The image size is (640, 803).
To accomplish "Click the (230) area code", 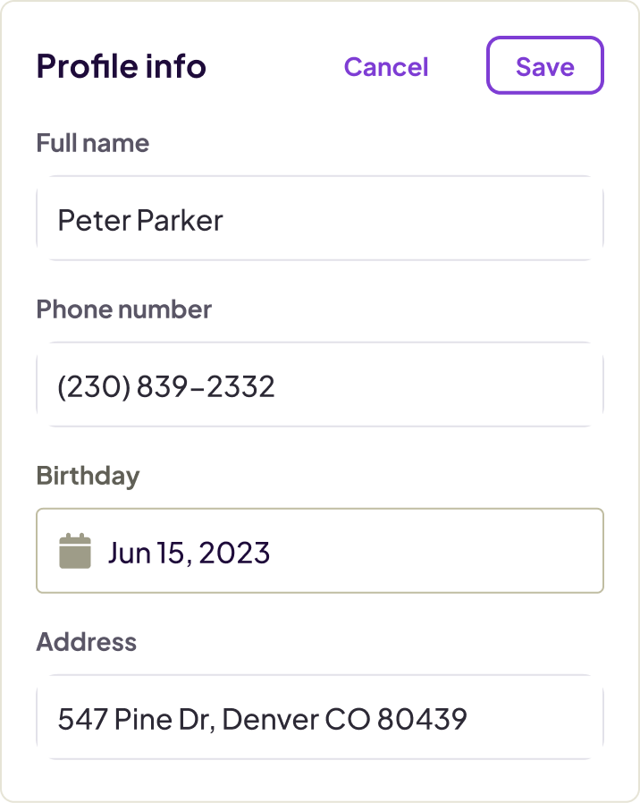I will coord(94,386).
